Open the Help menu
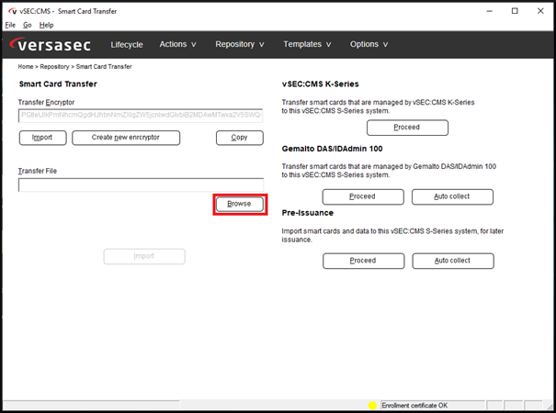 (47, 25)
